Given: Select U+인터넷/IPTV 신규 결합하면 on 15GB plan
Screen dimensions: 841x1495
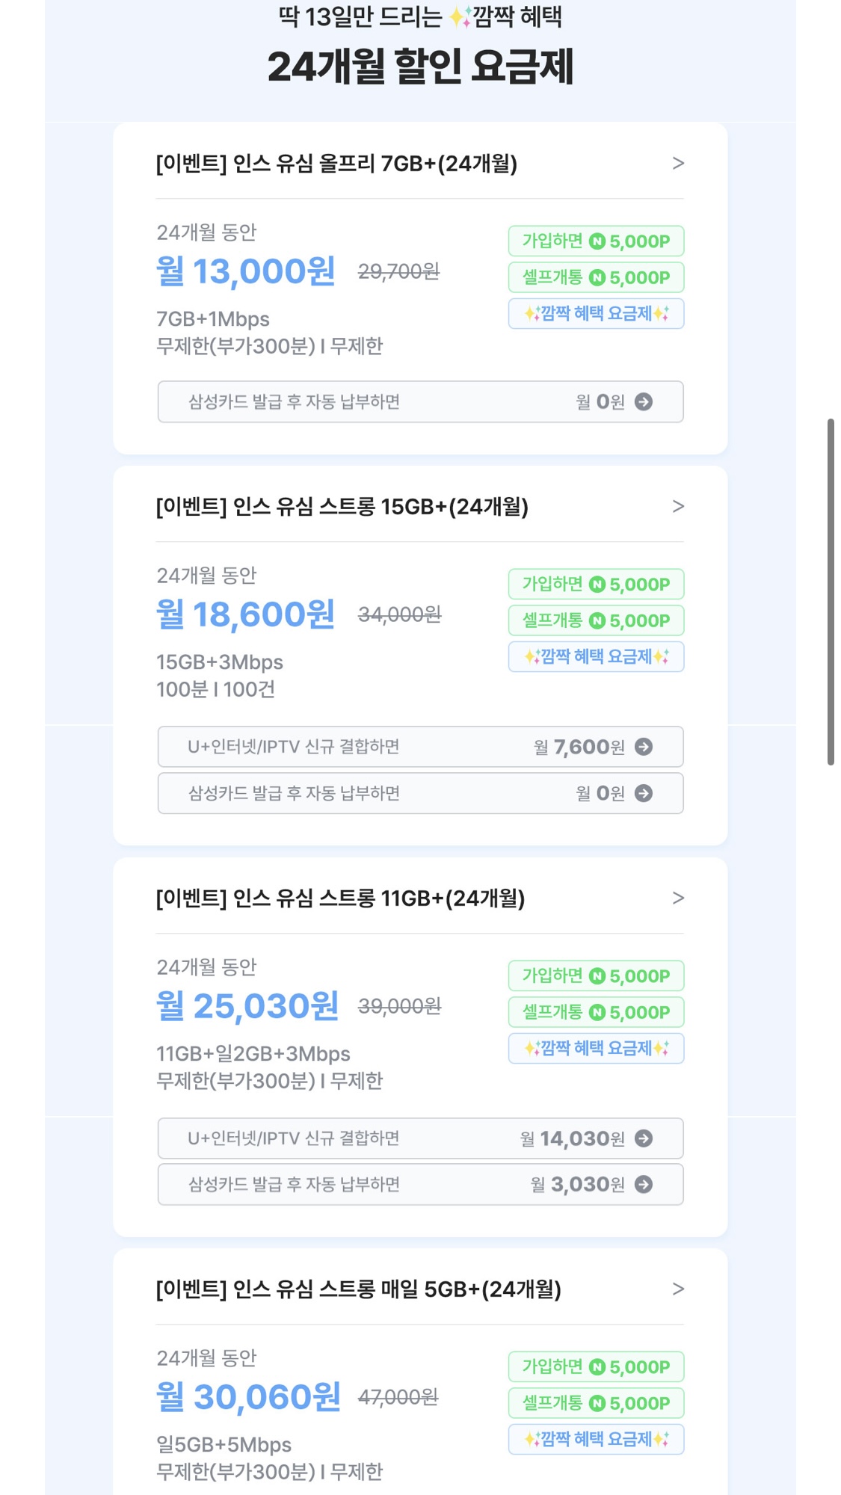Looking at the screenshot, I should point(294,747).
